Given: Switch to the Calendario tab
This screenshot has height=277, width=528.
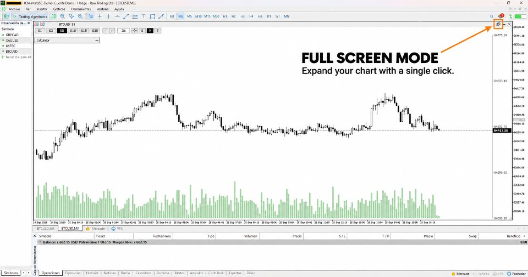Looking at the screenshot, I should pos(144,273).
